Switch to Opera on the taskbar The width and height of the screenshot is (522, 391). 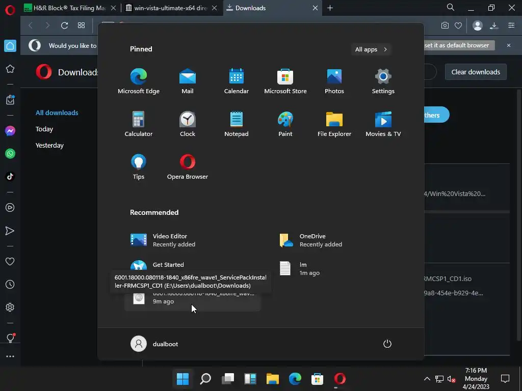pos(340,379)
